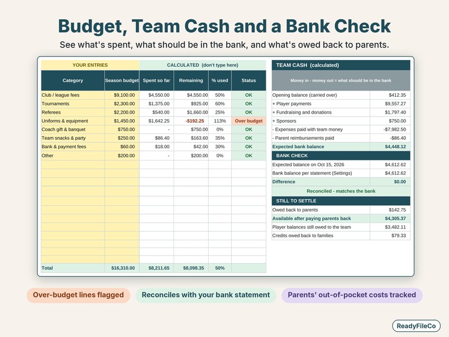This screenshot has height=337, width=449.
Task: Click the -$7,982.50 expenses value
Action: click(395, 129)
